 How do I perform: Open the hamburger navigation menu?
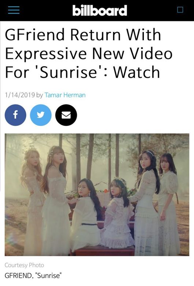[x=14, y=10]
